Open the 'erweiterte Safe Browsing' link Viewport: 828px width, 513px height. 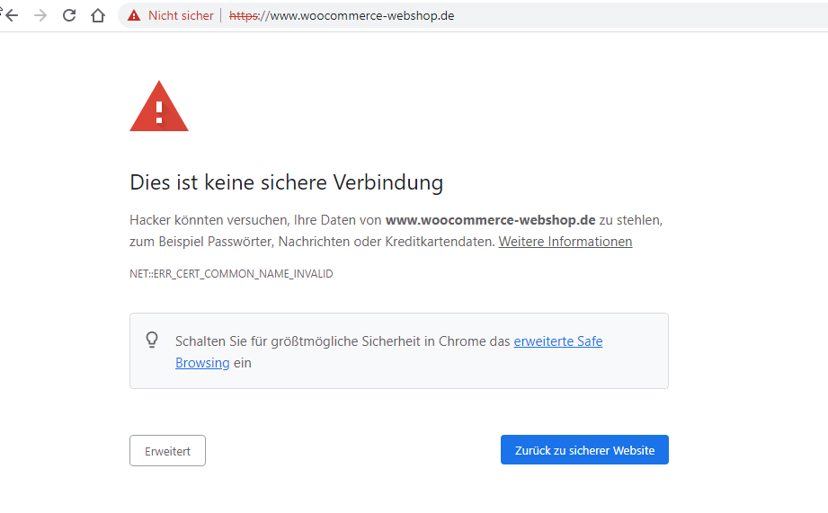[557, 341]
